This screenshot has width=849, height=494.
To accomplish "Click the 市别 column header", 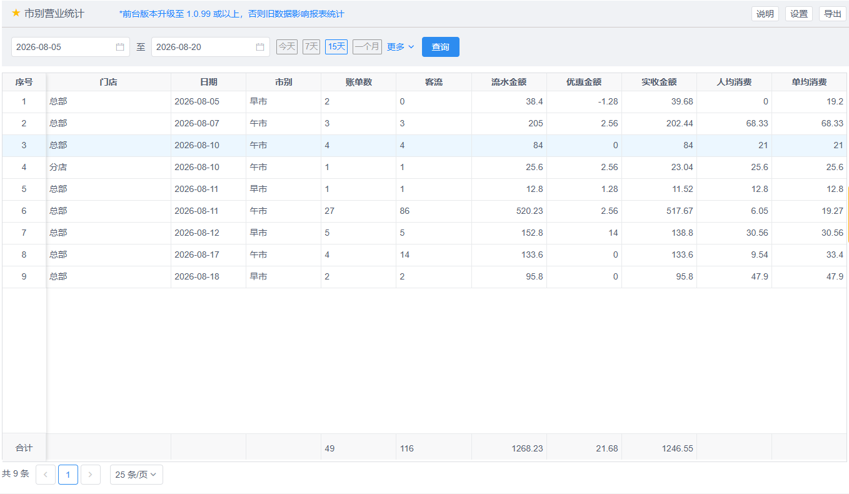I will pyautogui.click(x=284, y=82).
